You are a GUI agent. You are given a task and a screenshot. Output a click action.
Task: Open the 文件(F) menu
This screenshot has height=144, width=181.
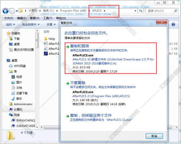tap(8, 18)
